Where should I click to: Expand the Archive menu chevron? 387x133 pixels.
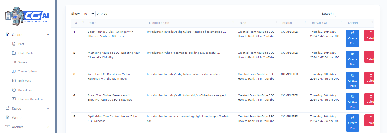[x=48, y=127]
